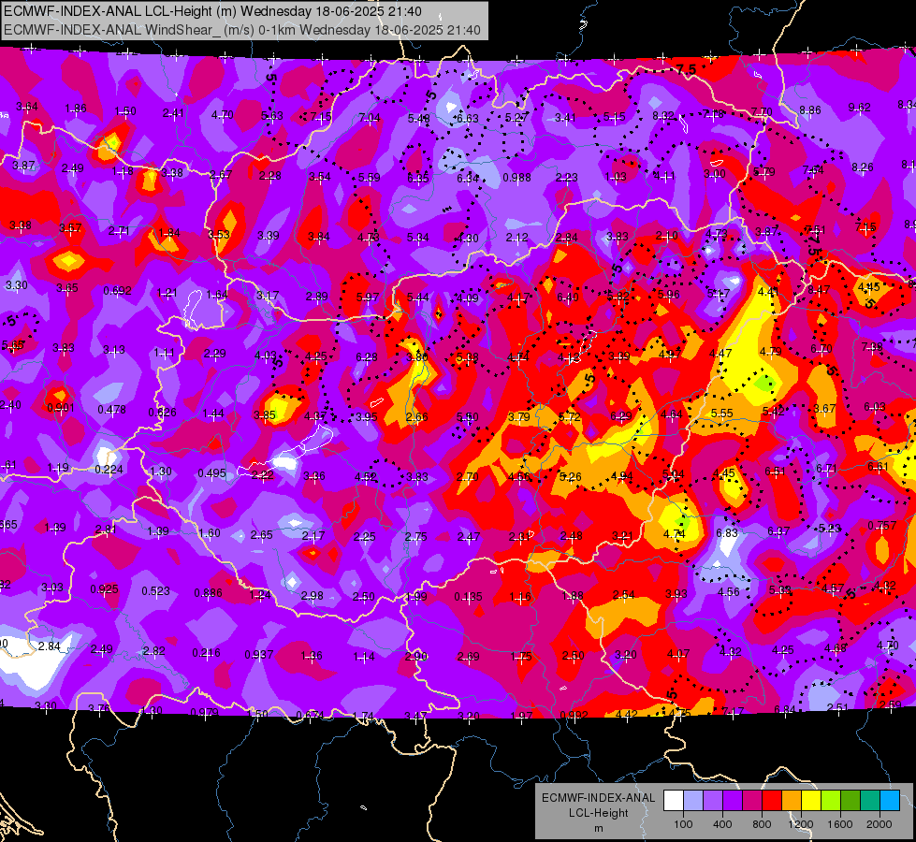The width and height of the screenshot is (916, 842).
Task: Click the wind shear value 8.86
Action: coord(810,109)
